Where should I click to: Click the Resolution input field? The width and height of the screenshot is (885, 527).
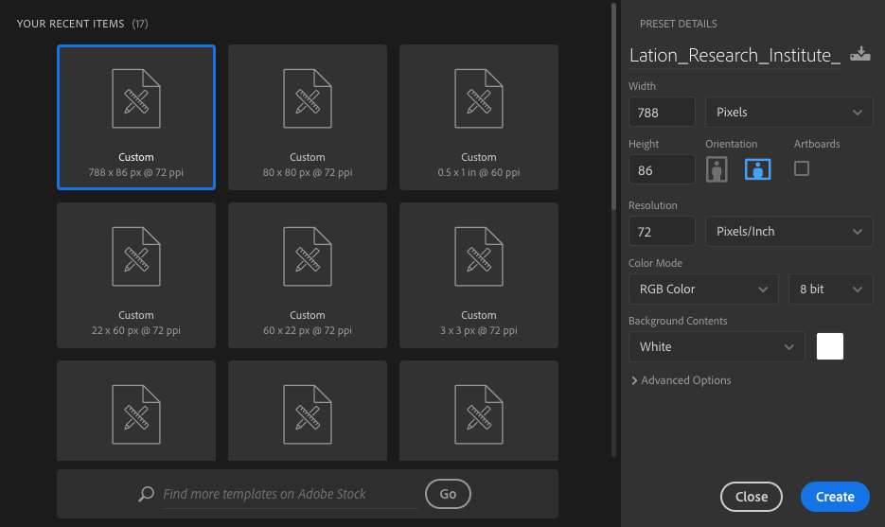[662, 232]
